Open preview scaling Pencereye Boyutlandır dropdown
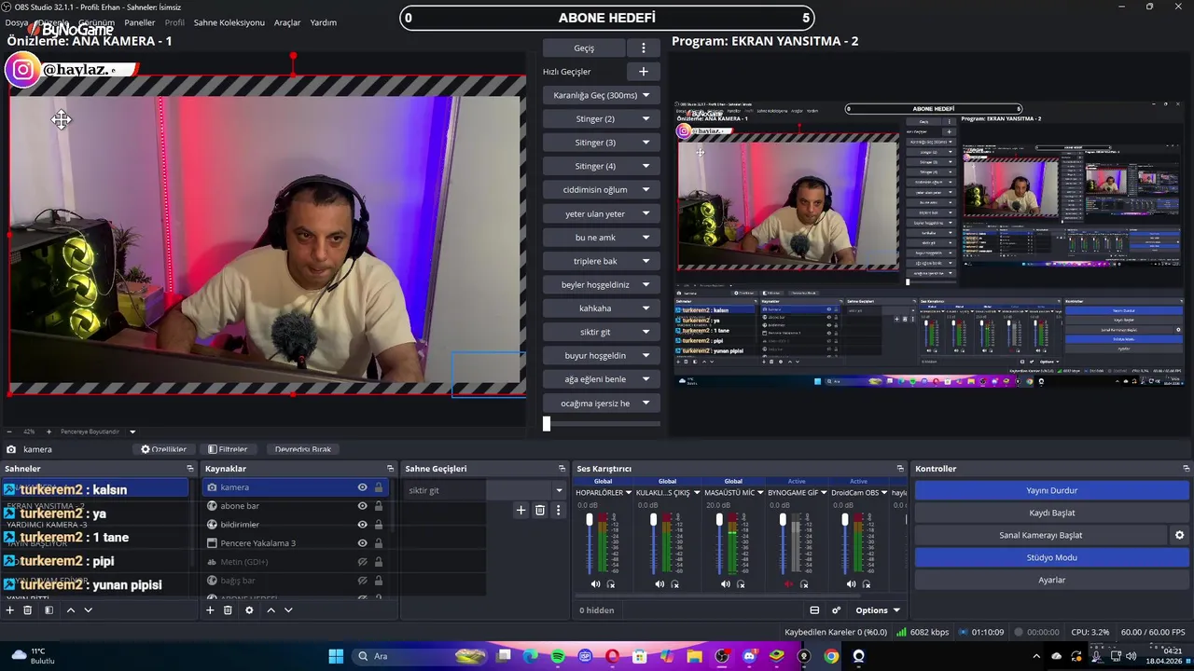 coord(132,431)
